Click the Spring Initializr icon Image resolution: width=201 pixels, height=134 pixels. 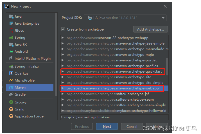[x=11, y=66]
